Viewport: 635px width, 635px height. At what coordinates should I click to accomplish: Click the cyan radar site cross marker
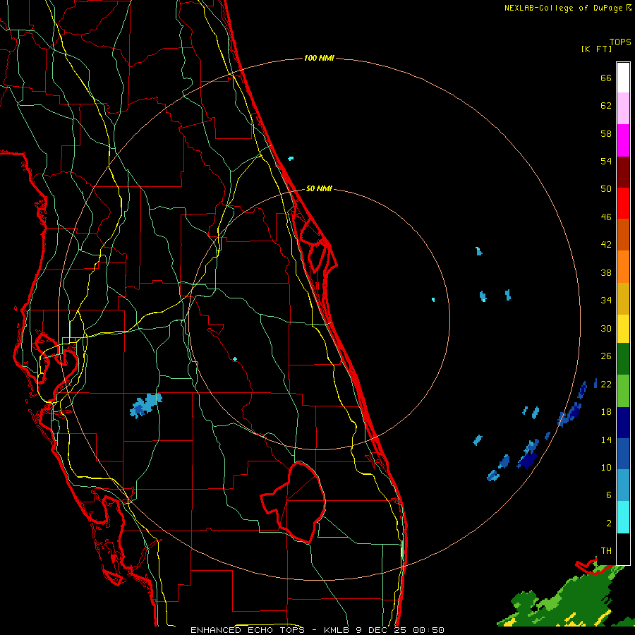[x=235, y=359]
